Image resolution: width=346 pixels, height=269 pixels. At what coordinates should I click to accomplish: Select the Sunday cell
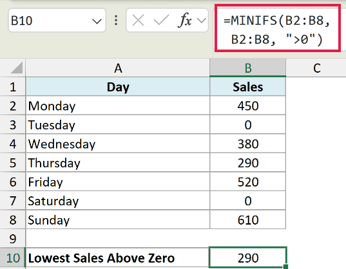(118, 219)
